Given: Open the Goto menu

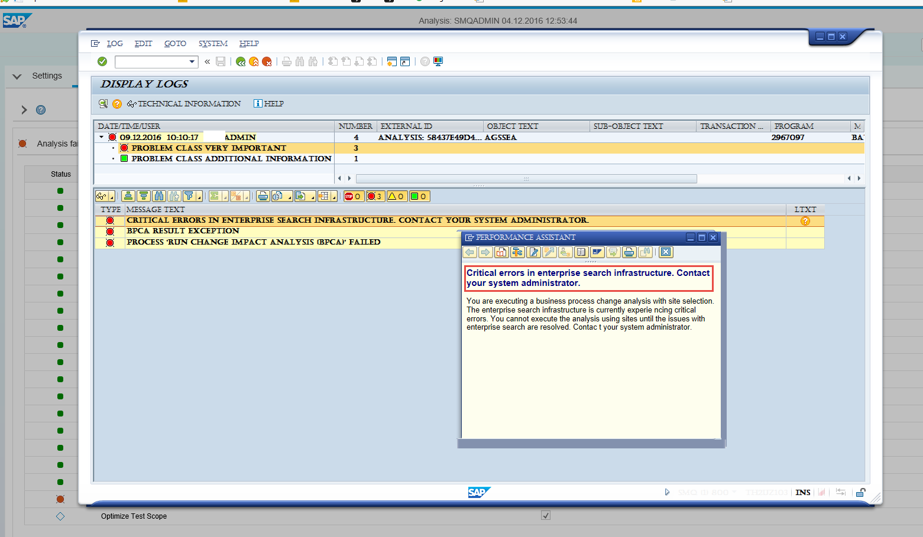Looking at the screenshot, I should (175, 44).
